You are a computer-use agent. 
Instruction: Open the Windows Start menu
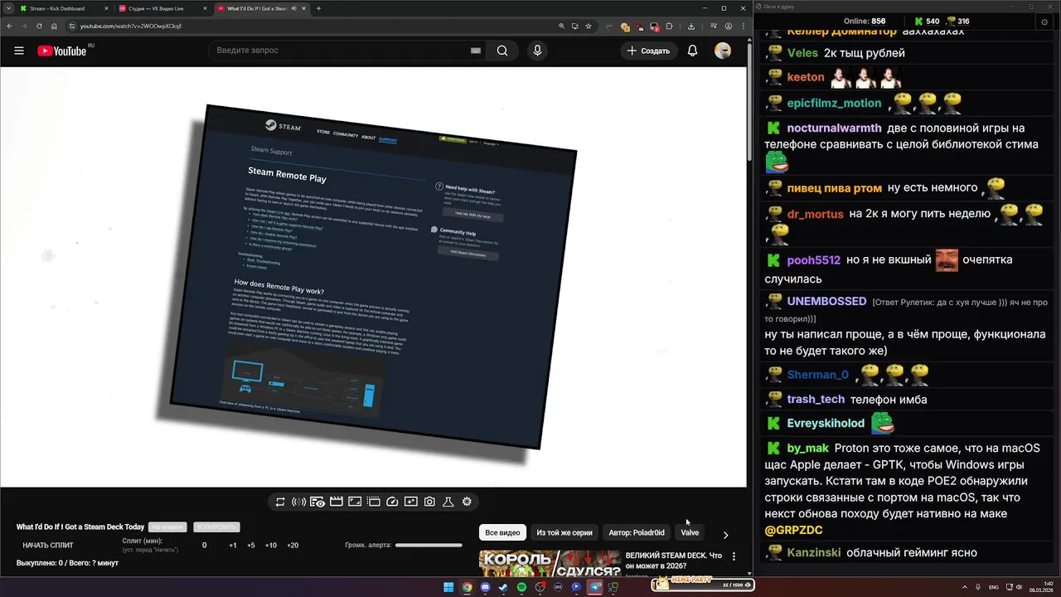click(x=448, y=587)
